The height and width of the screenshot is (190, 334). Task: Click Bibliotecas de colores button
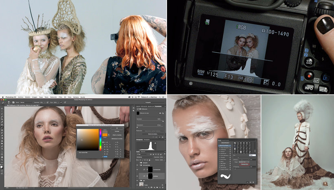coord(117,138)
